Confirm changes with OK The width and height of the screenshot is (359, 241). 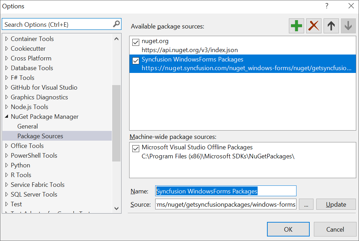[288, 229]
